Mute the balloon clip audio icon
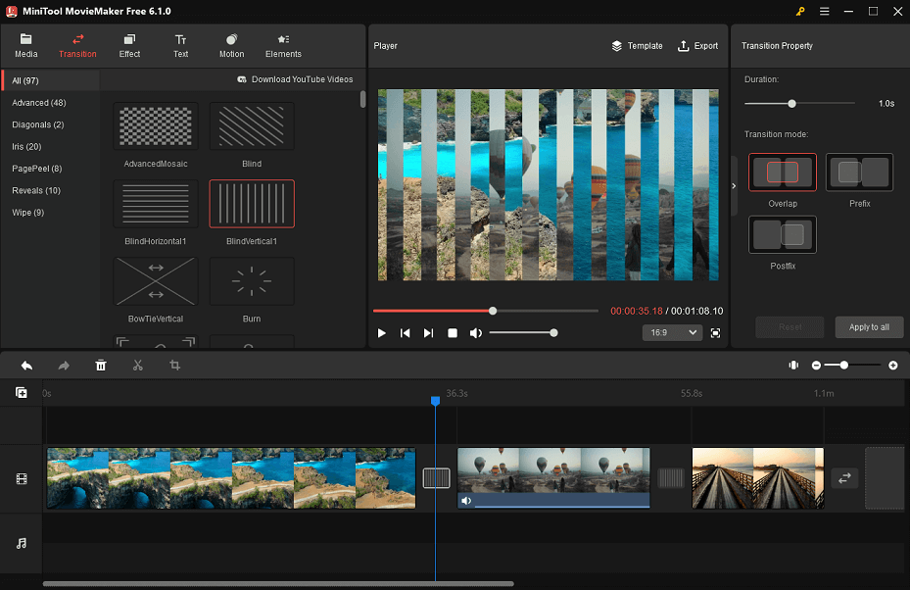910x590 pixels. tap(465, 501)
